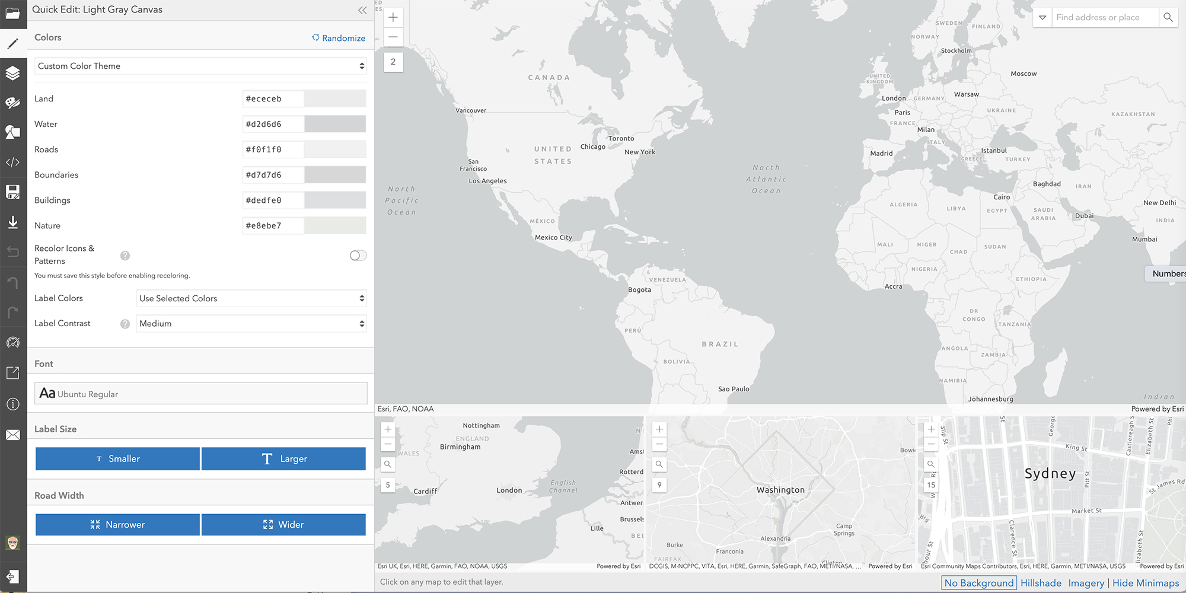Select the Imagery background option

(1086, 583)
